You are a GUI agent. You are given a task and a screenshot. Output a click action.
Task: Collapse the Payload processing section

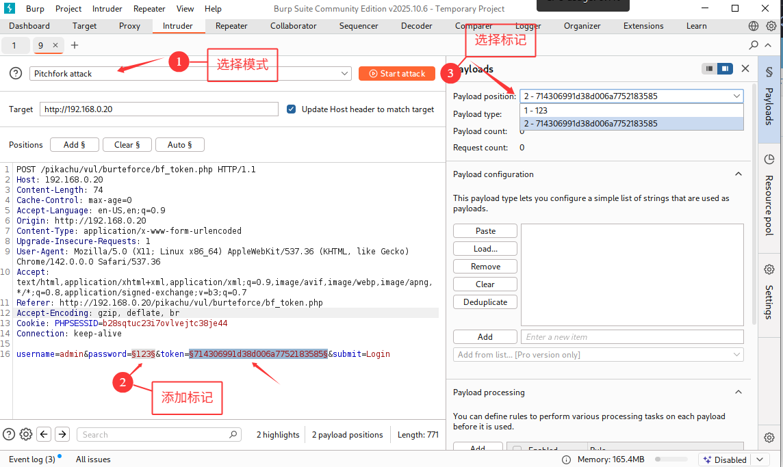click(x=738, y=392)
